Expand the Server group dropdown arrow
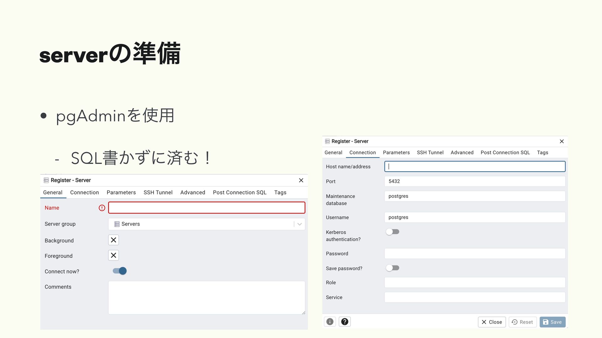This screenshot has width=602, height=338. tap(299, 224)
